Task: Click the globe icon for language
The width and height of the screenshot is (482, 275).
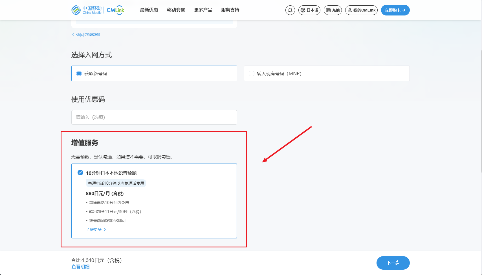Action: pyautogui.click(x=303, y=10)
